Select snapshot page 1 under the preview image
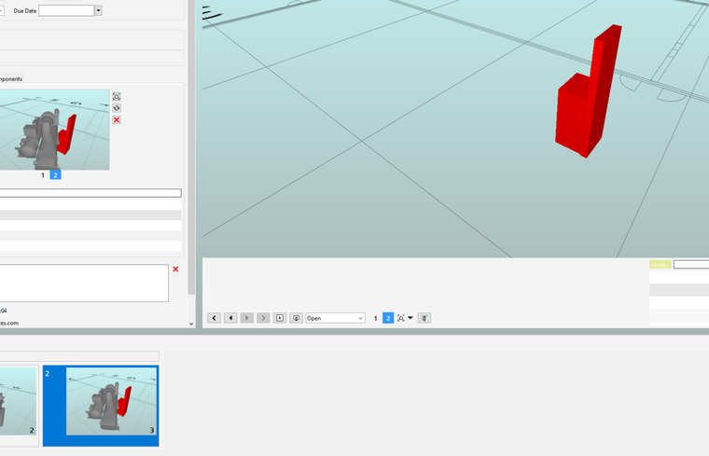 pos(43,175)
